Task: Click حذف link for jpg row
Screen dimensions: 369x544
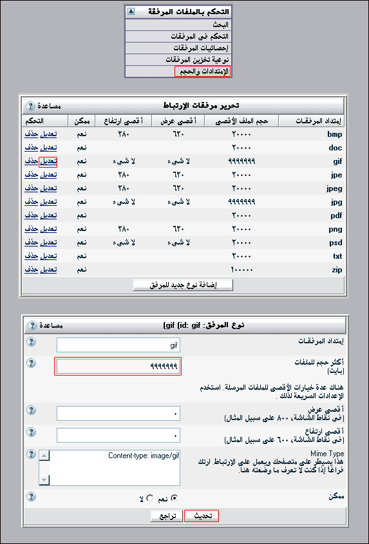Action: tap(31, 201)
